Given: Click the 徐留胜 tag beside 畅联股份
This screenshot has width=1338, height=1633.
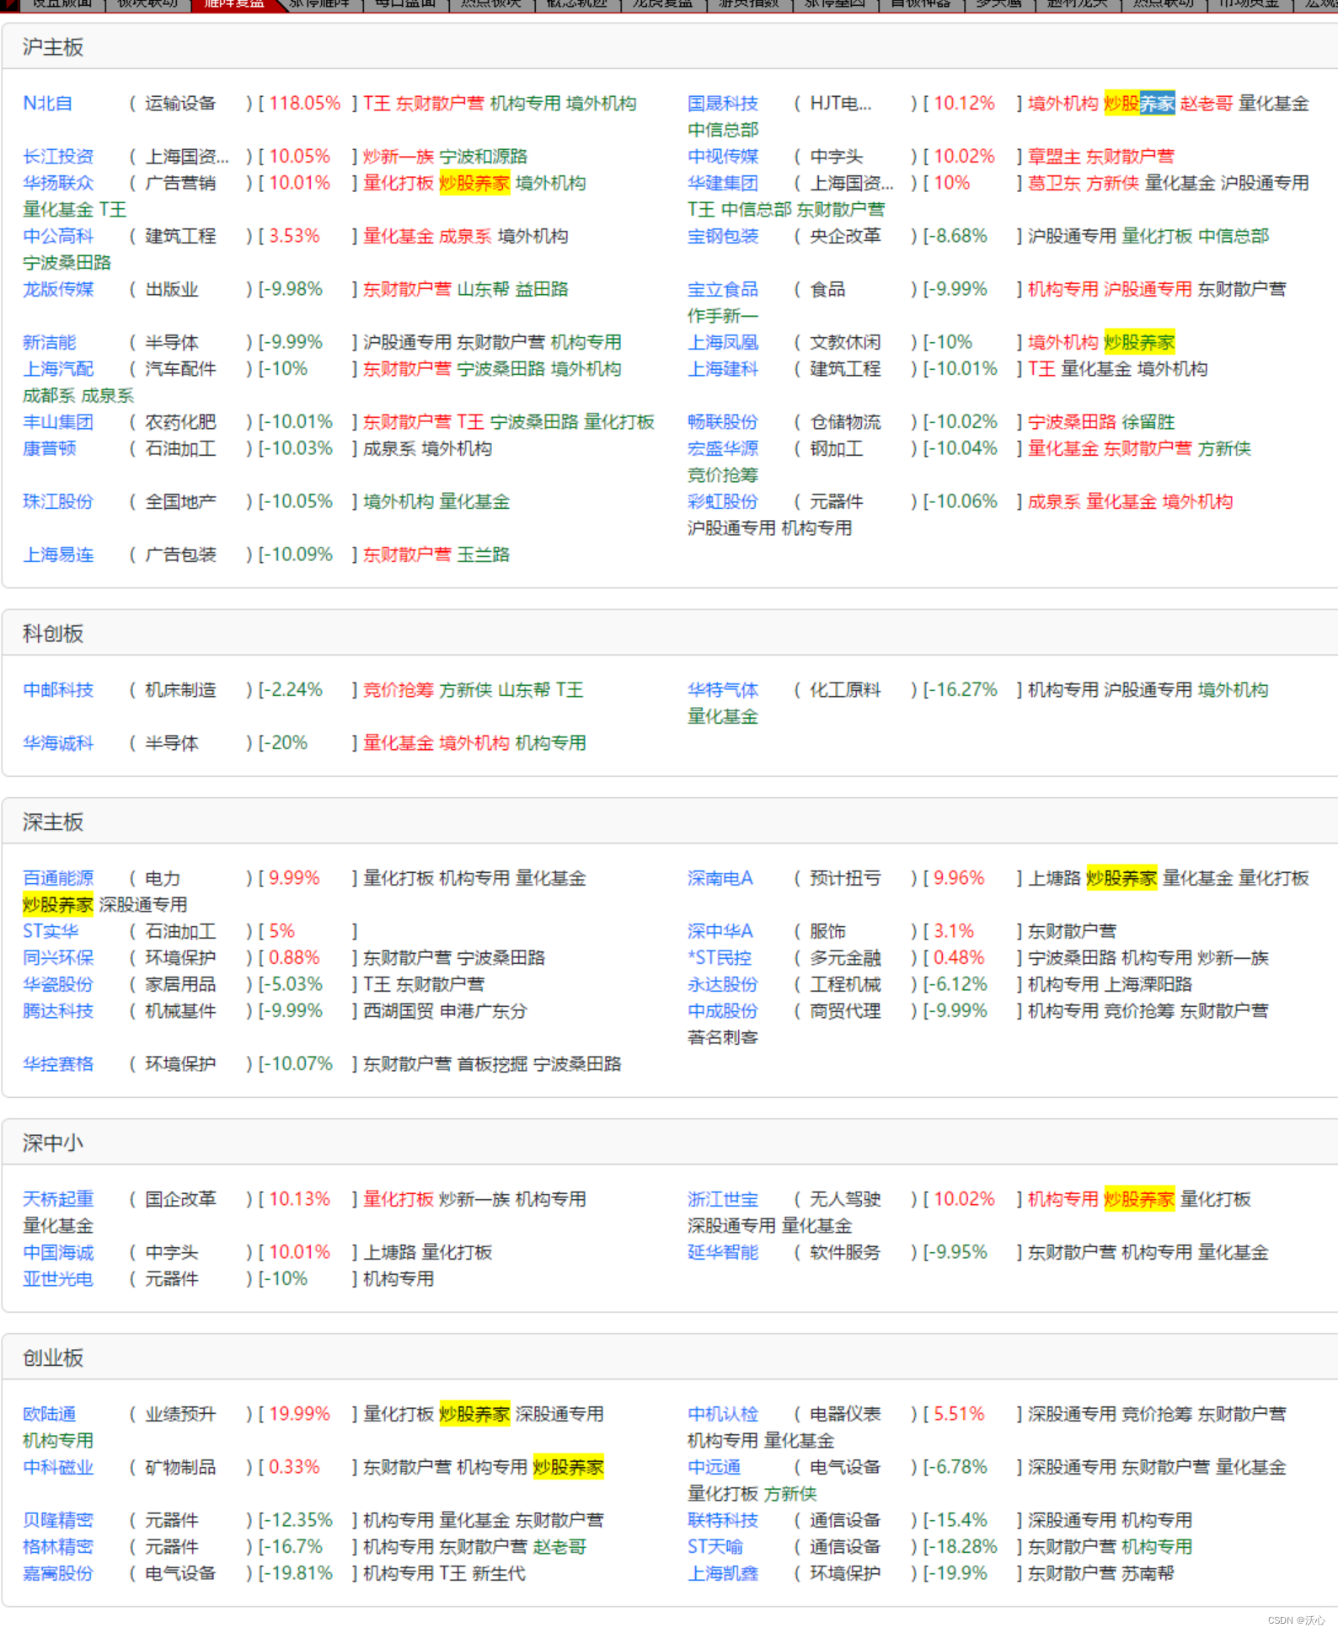Looking at the screenshot, I should (x=1148, y=421).
